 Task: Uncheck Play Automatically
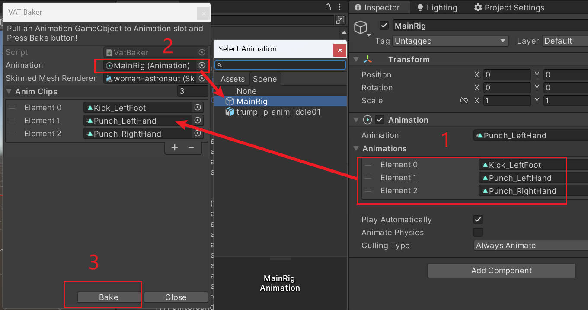478,219
